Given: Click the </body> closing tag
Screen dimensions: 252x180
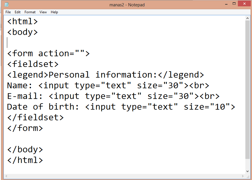Looking at the screenshot, I should [x=25, y=149].
